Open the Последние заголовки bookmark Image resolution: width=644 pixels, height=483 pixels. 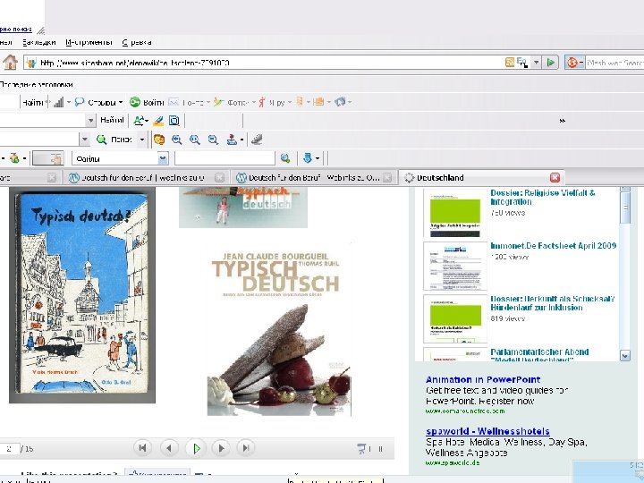pyautogui.click(x=36, y=85)
